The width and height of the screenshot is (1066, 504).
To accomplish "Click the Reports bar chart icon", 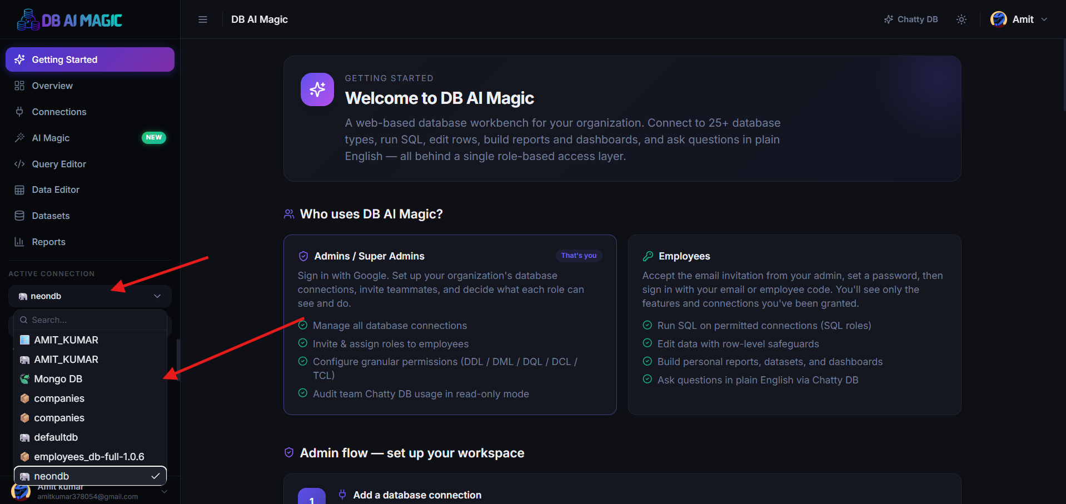I will (19, 242).
